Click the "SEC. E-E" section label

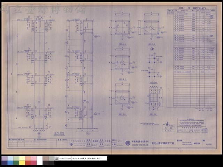[x=153, y=114]
